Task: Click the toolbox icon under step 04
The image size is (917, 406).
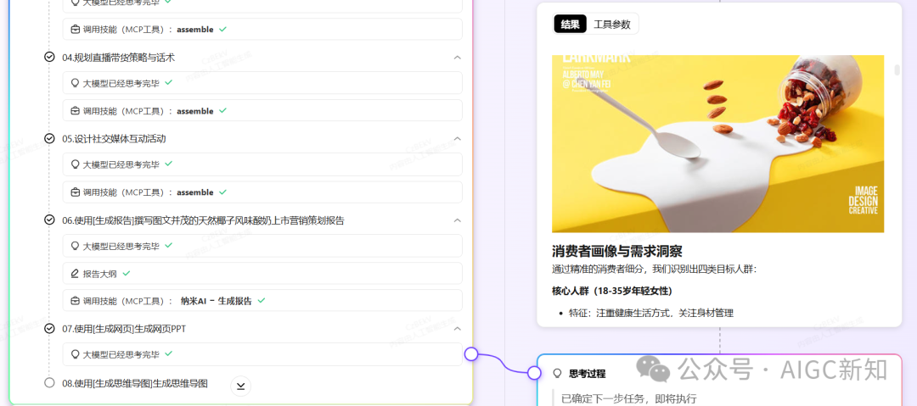Action: (x=75, y=111)
